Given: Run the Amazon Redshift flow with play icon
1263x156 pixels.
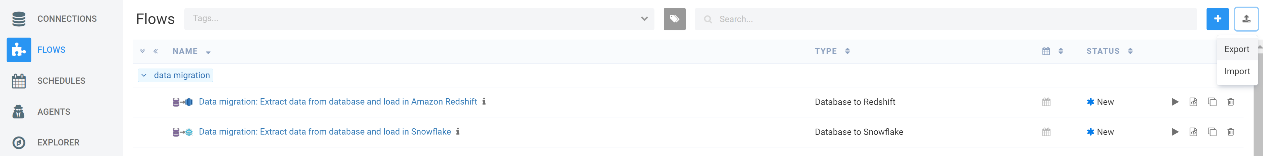Looking at the screenshot, I should pos(1175,102).
